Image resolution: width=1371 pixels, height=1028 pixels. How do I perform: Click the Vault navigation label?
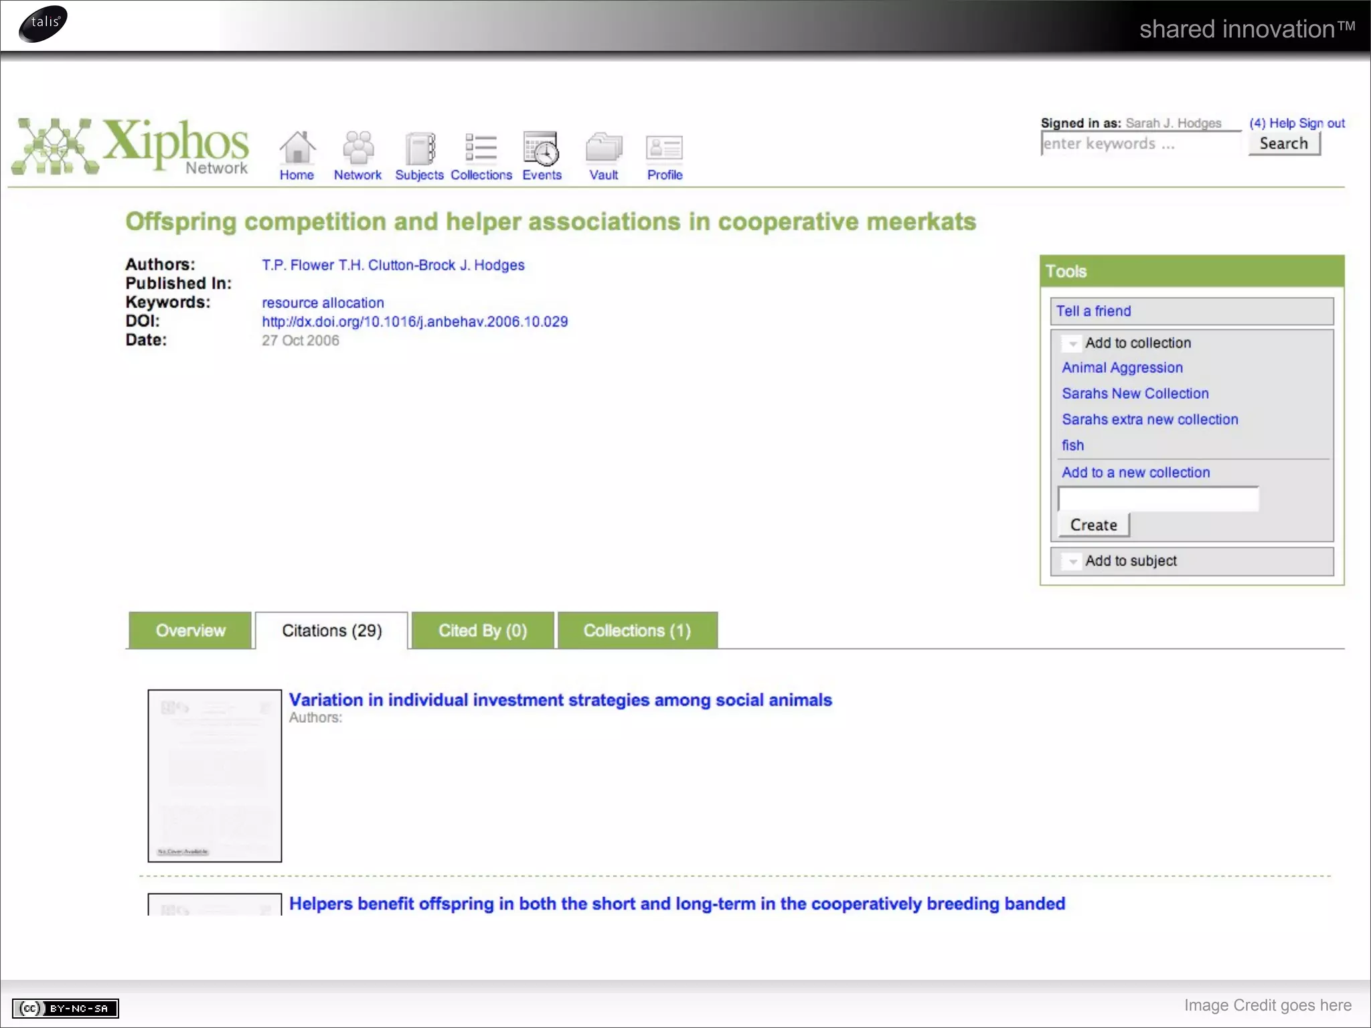(x=603, y=175)
